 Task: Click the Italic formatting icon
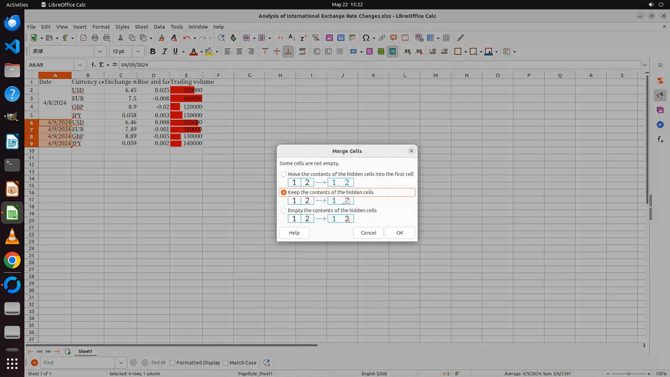[x=164, y=52]
